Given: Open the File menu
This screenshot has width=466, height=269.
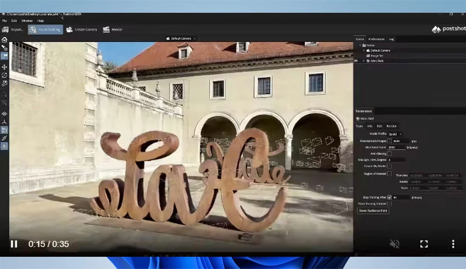Looking at the screenshot, I should coord(4,21).
